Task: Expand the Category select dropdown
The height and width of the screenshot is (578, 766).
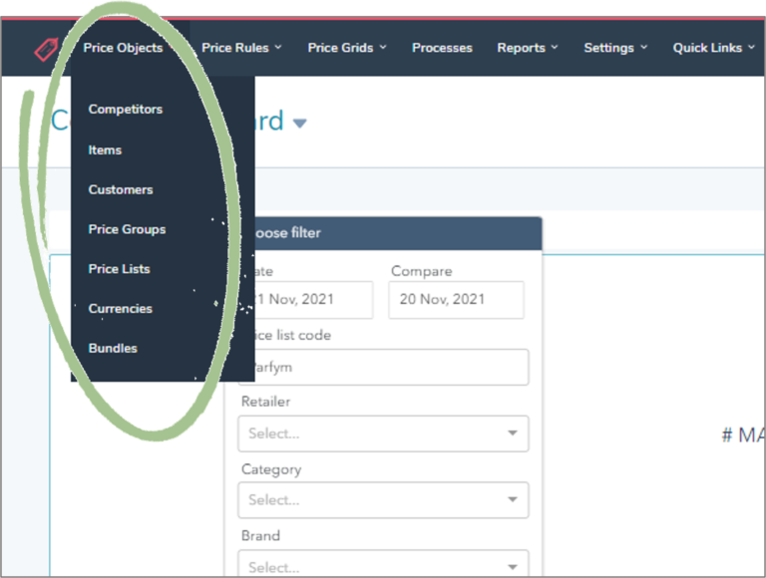Action: pyautogui.click(x=383, y=500)
